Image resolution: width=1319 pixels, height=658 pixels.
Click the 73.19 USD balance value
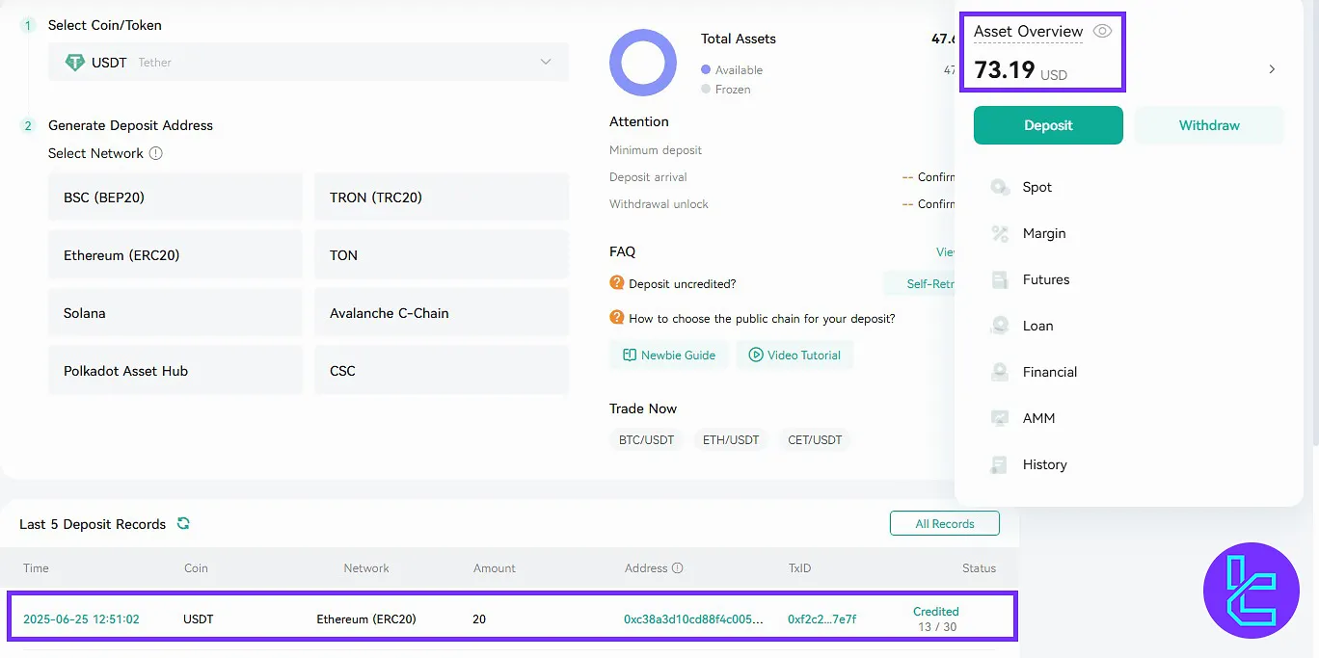point(1020,70)
